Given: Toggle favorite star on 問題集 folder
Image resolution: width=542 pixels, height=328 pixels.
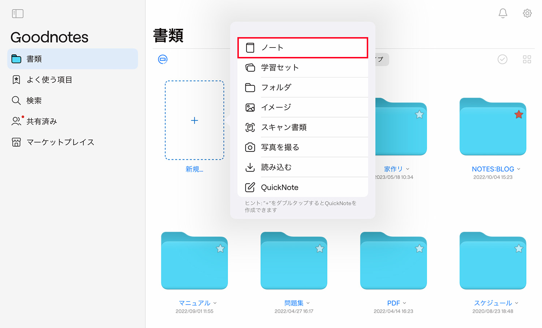Looking at the screenshot, I should [320, 248].
